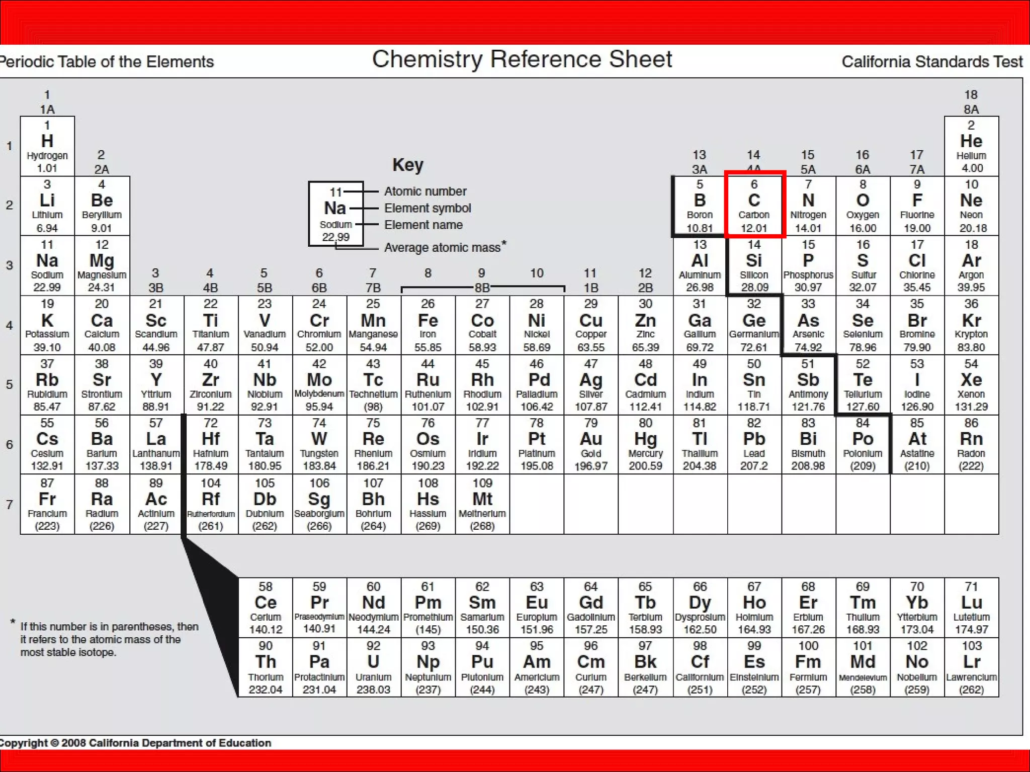
Task: Click the California Standards Test heading
Action: click(931, 62)
